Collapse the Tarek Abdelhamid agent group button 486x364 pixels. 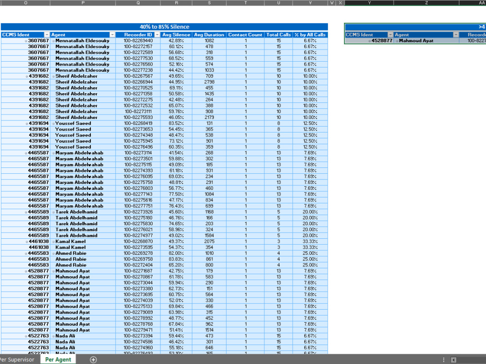(x=53, y=213)
